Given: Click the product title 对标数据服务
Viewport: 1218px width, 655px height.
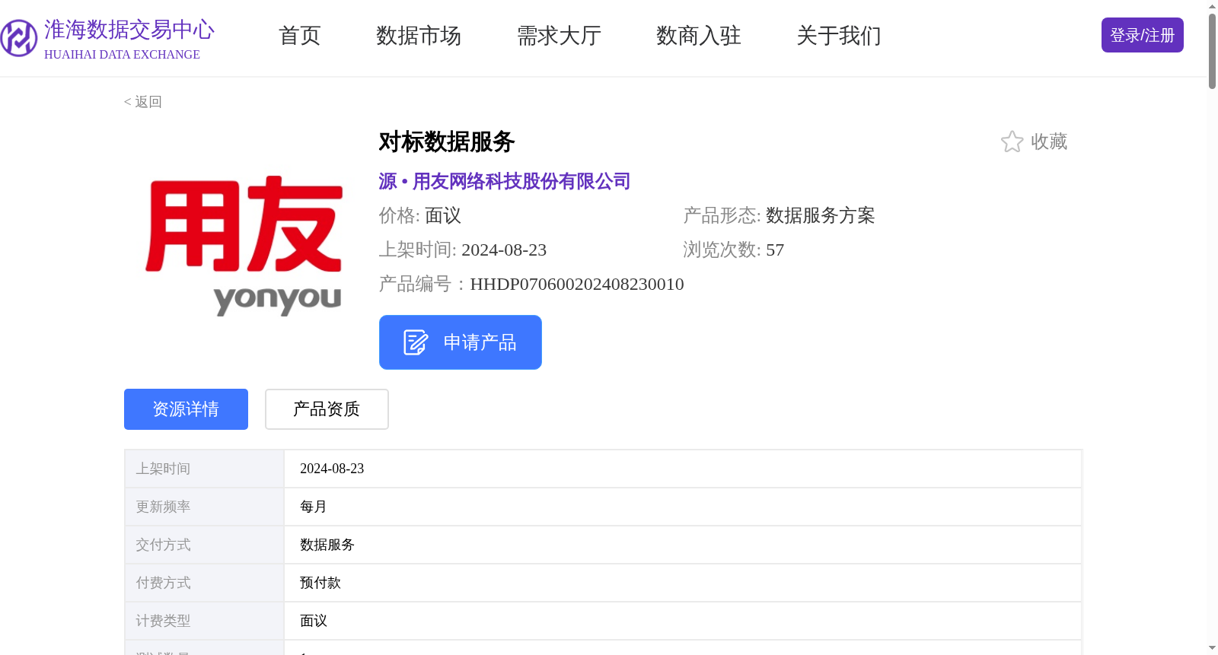Looking at the screenshot, I should point(447,141).
